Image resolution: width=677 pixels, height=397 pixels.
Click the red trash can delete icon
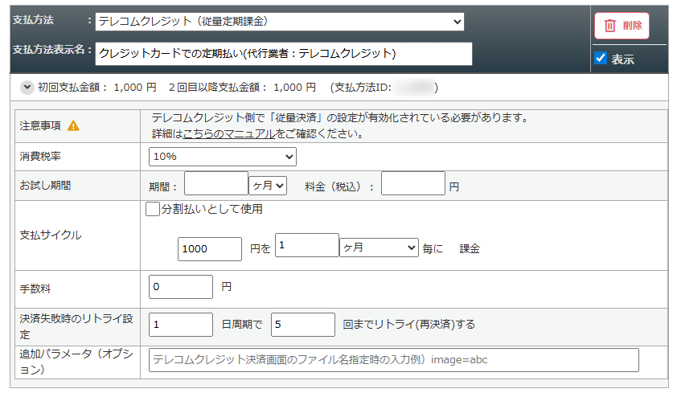click(x=609, y=25)
